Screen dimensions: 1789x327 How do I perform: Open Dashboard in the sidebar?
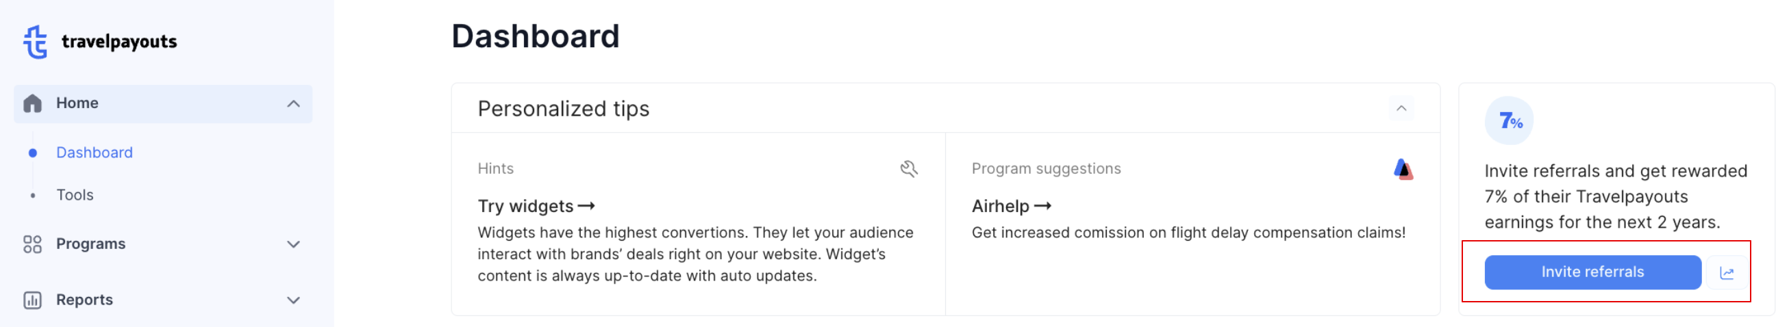click(x=95, y=153)
